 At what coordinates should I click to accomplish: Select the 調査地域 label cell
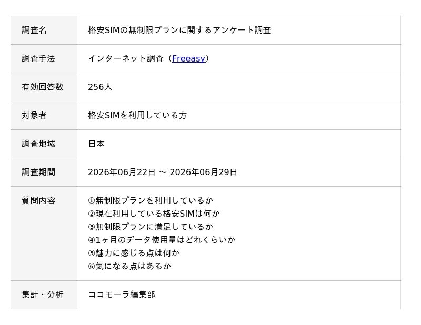click(44, 144)
